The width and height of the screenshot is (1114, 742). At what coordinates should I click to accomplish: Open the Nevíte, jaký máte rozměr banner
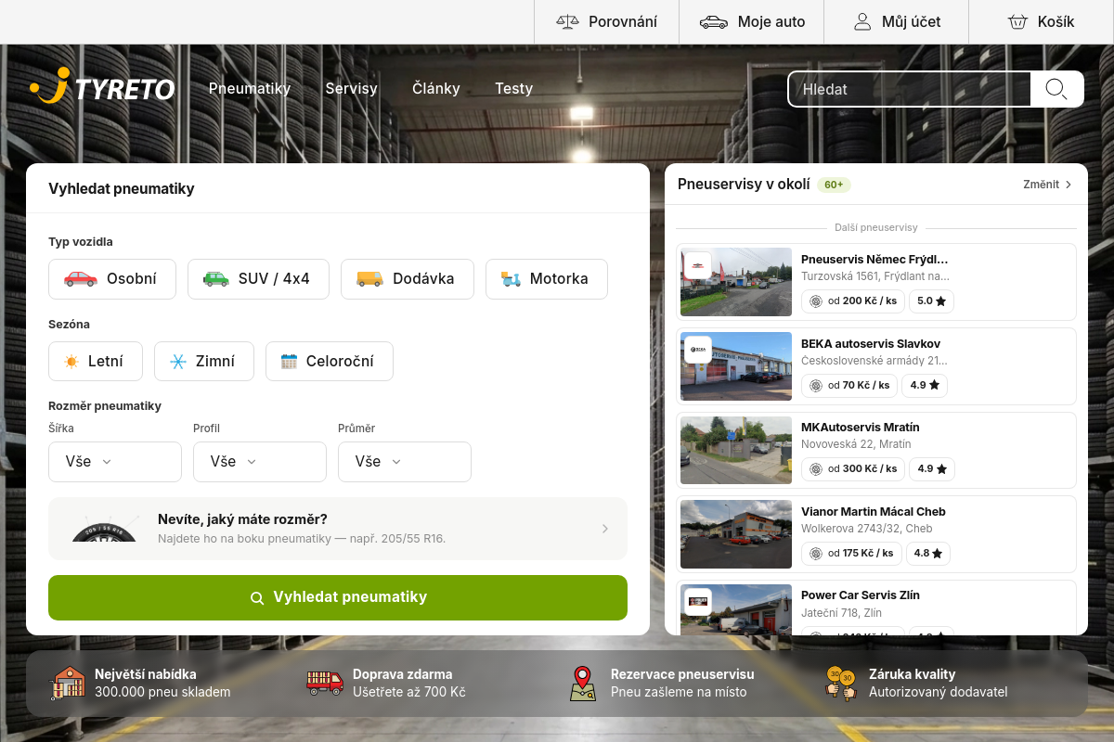coord(338,529)
